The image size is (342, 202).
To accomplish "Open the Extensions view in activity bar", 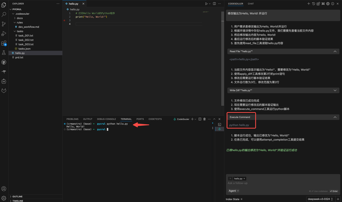I will click(4, 43).
